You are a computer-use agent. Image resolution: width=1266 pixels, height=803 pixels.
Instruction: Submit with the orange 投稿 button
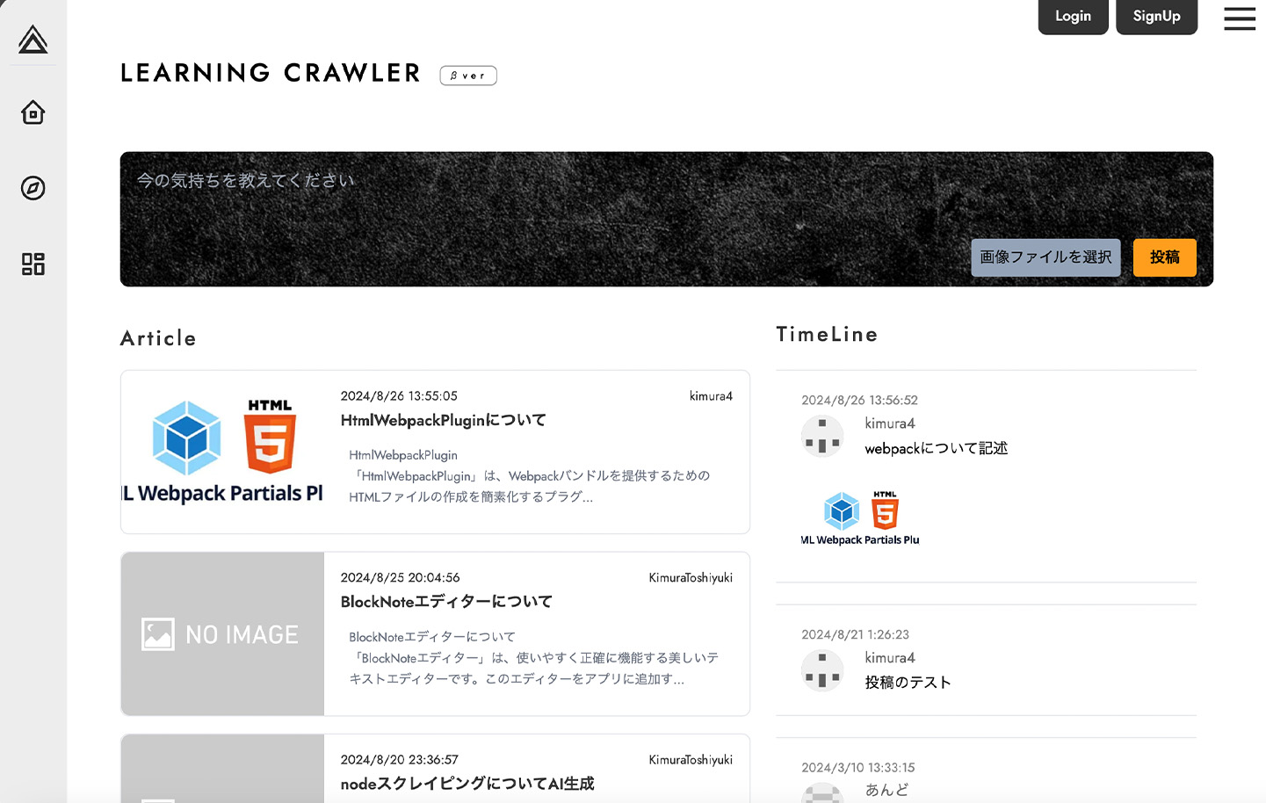coord(1164,257)
